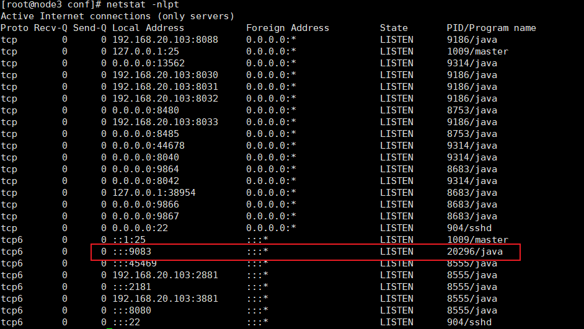Select the 192.168.20.103:8088 local address
The image size is (584, 329).
[x=165, y=40]
